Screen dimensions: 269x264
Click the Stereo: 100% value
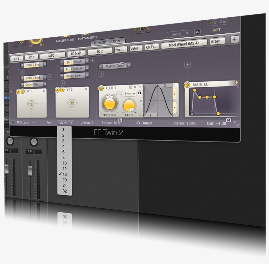coord(184,123)
